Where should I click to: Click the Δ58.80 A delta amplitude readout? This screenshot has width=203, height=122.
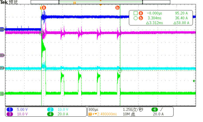(181, 23)
